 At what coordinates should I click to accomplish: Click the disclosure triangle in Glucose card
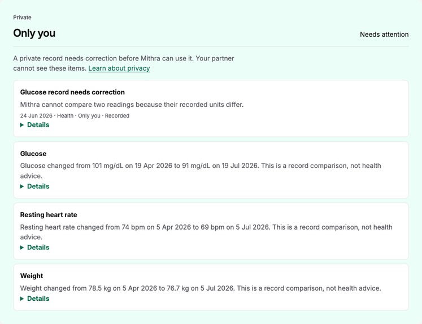click(x=22, y=187)
